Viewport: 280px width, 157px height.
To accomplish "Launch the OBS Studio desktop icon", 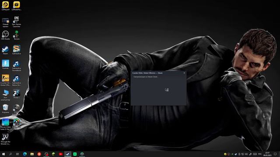I will (6, 35).
